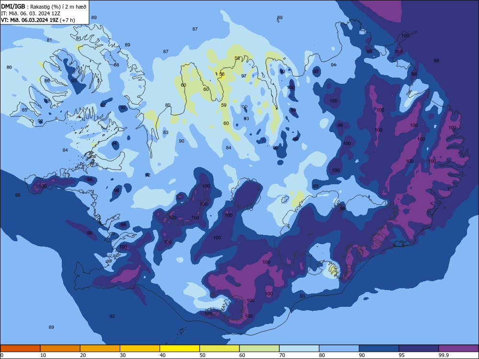Select the '86' humidity value on the map

(x=47, y=80)
